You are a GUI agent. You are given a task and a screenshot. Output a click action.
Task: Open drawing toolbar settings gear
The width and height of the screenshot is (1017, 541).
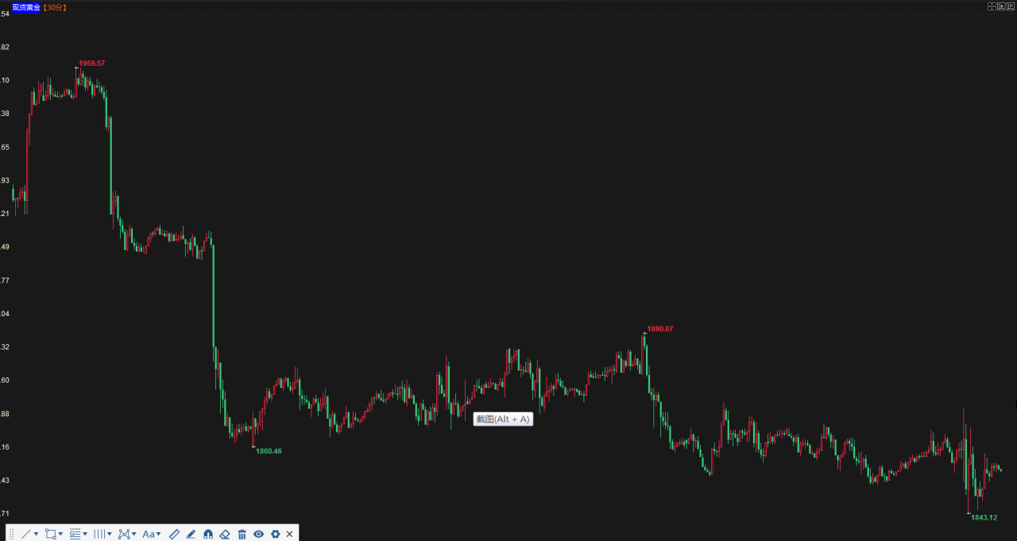[x=276, y=534]
